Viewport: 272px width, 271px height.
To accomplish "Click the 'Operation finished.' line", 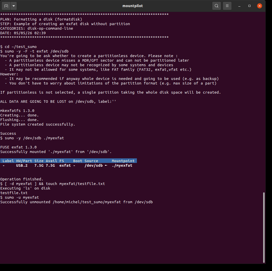I will click(x=22, y=179).
